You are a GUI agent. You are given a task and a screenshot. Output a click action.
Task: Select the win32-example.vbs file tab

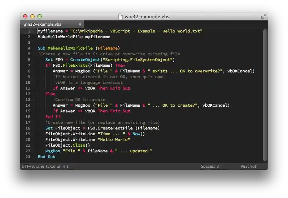point(43,24)
